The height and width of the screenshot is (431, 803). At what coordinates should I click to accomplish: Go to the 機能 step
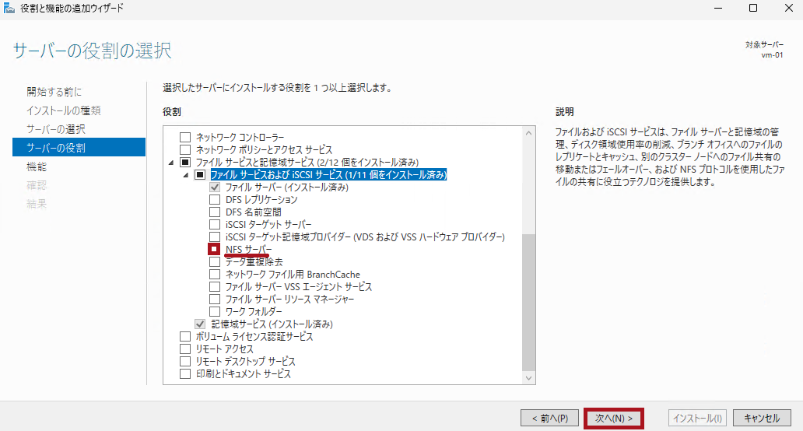pyautogui.click(x=37, y=166)
